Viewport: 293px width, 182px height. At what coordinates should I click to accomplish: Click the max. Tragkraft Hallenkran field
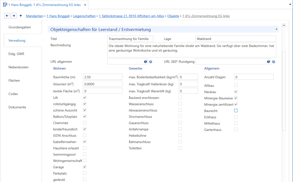point(188,84)
